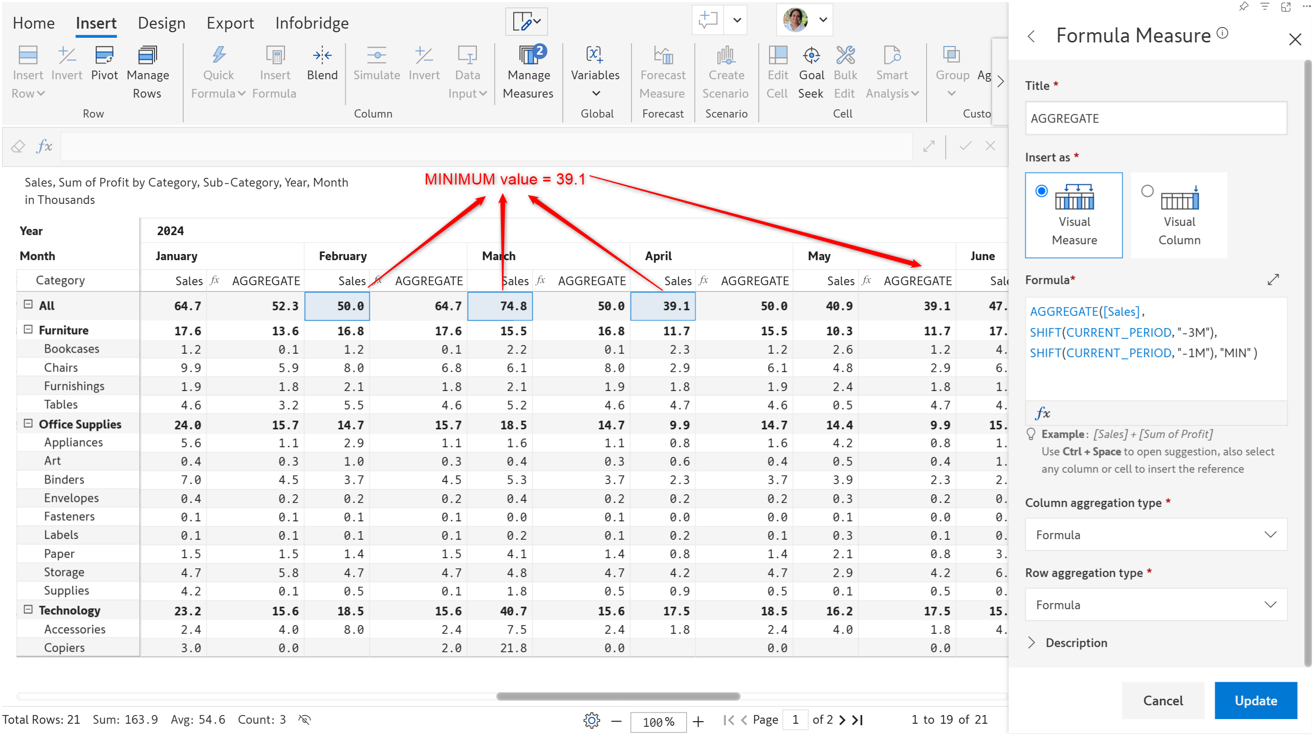Select Visual Column radio option
The image size is (1313, 736).
tap(1148, 191)
